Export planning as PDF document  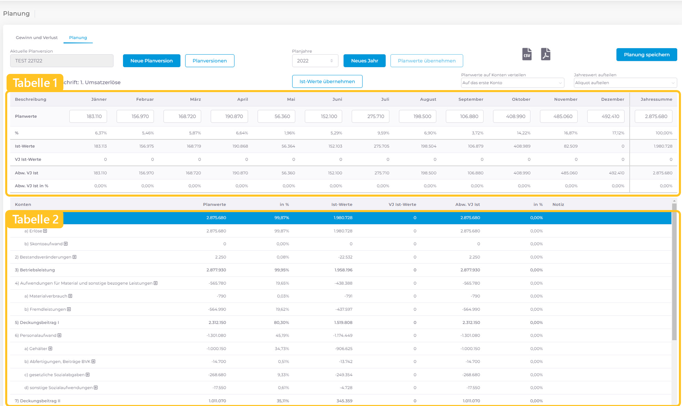[x=546, y=54]
